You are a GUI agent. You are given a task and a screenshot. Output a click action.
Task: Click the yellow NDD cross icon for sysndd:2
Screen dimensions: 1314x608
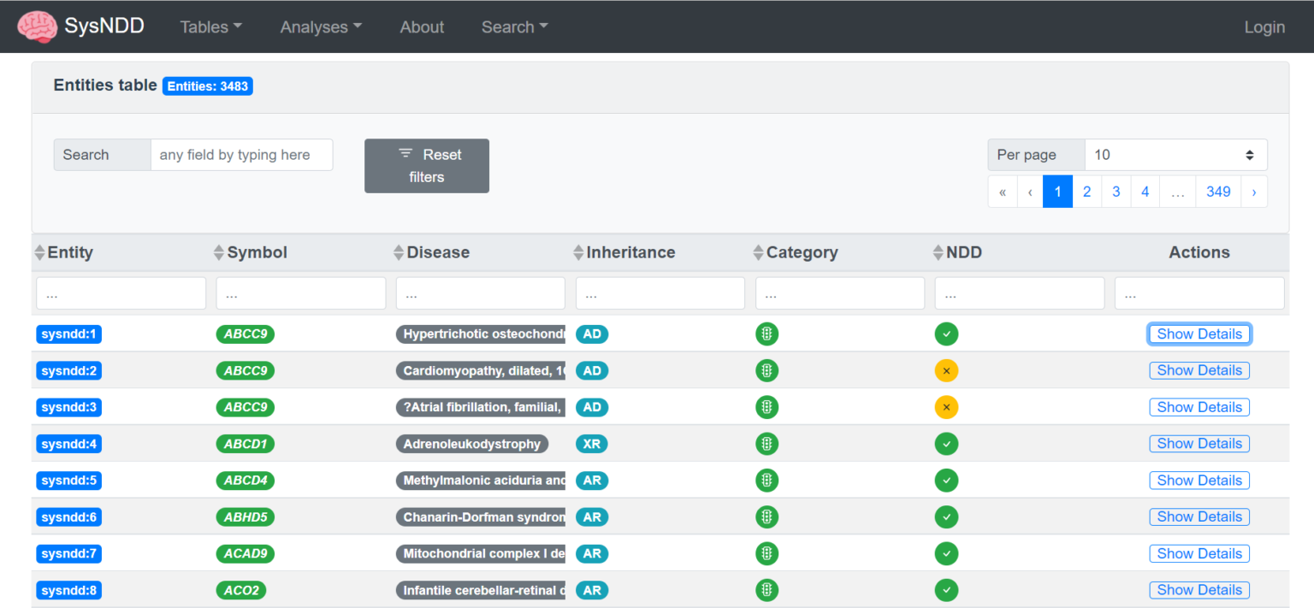[x=946, y=371]
